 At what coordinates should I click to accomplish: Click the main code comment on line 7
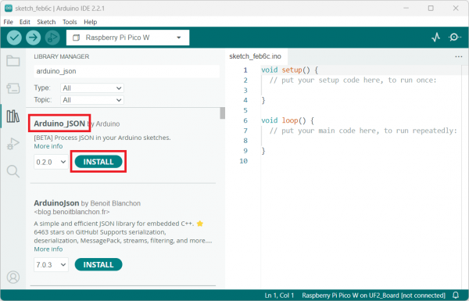[x=363, y=131]
